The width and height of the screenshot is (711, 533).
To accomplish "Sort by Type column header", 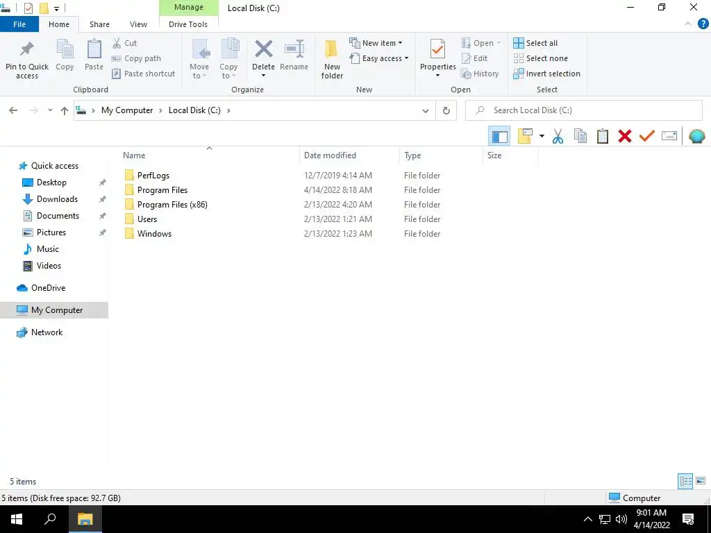I will pos(441,155).
